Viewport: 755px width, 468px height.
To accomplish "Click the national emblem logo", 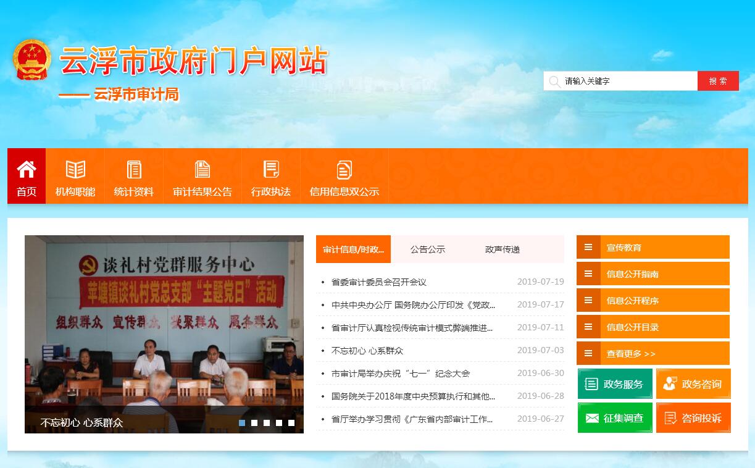I will pyautogui.click(x=32, y=60).
